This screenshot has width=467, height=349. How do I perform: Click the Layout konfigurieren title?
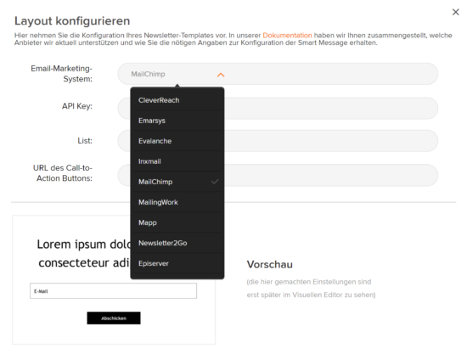(x=72, y=21)
